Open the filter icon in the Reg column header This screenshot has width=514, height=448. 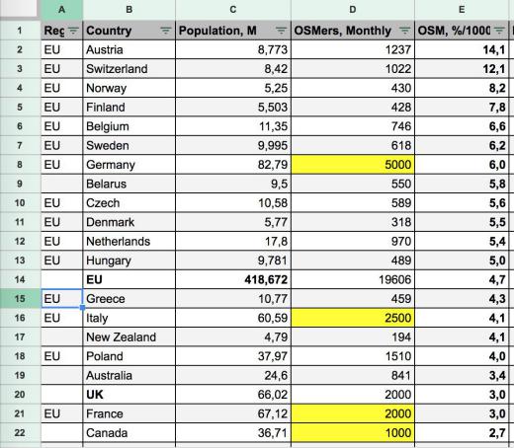(x=73, y=31)
